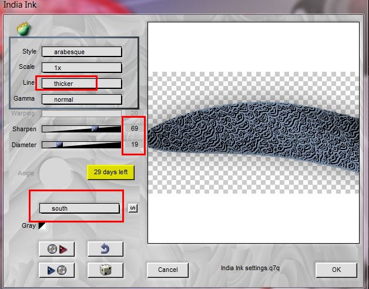369x289 pixels.
Task: Click the Diameter value 19
Action: (x=135, y=144)
